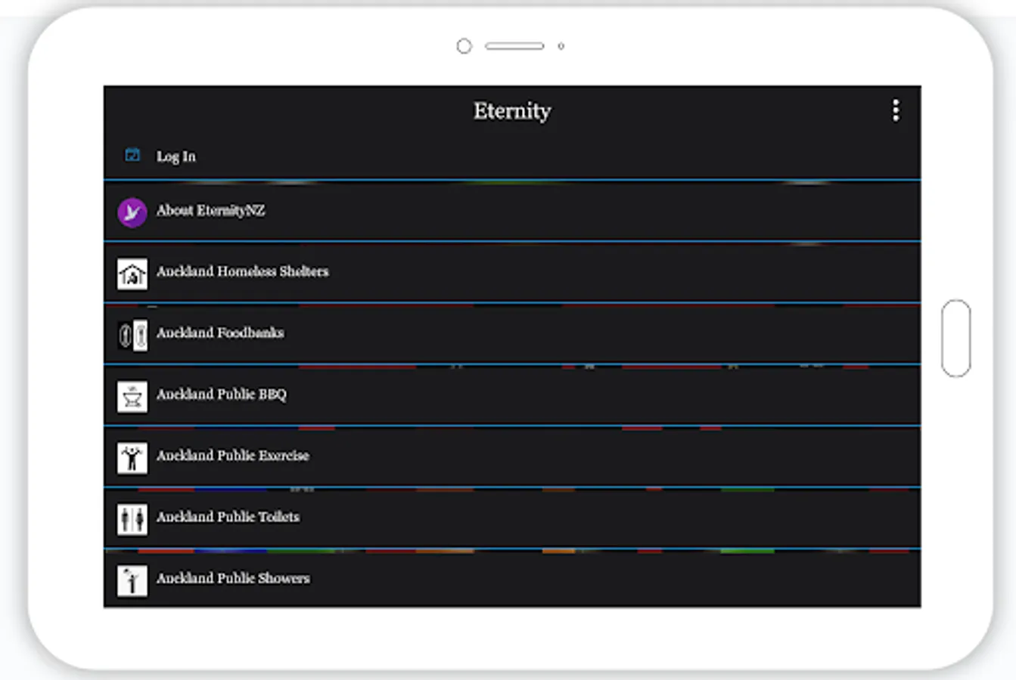This screenshot has height=680, width=1016.
Task: Tap the shower icon
Action: (x=132, y=580)
